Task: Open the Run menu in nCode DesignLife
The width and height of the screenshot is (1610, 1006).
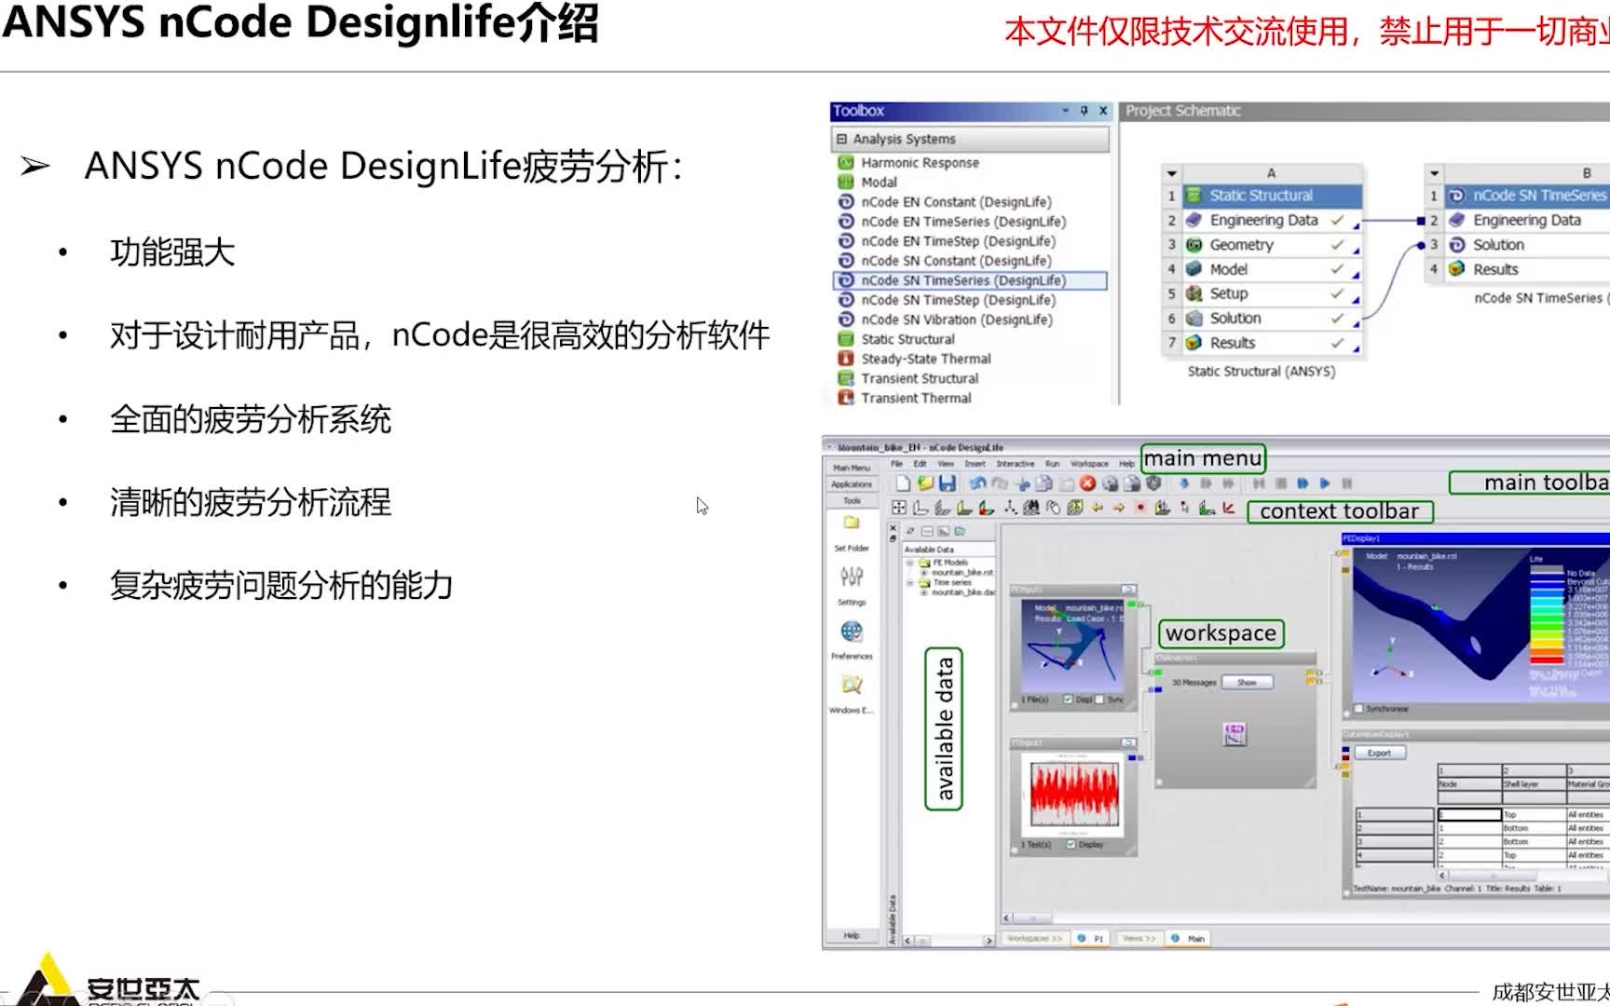Action: (1051, 464)
